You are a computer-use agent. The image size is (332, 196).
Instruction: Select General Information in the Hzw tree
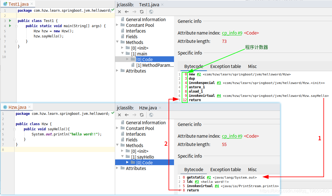(x=146, y=123)
